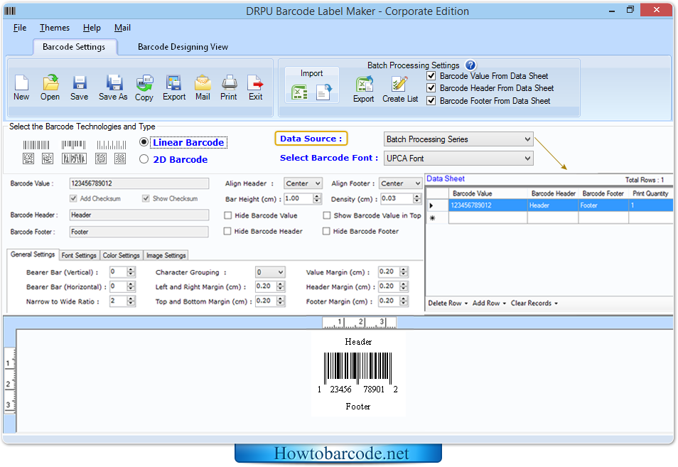Switch to the Color Settings tab
The image size is (678, 467).
121,255
